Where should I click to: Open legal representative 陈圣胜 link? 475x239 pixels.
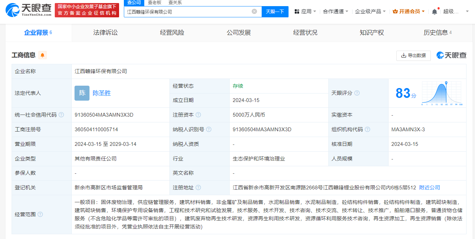tap(102, 93)
